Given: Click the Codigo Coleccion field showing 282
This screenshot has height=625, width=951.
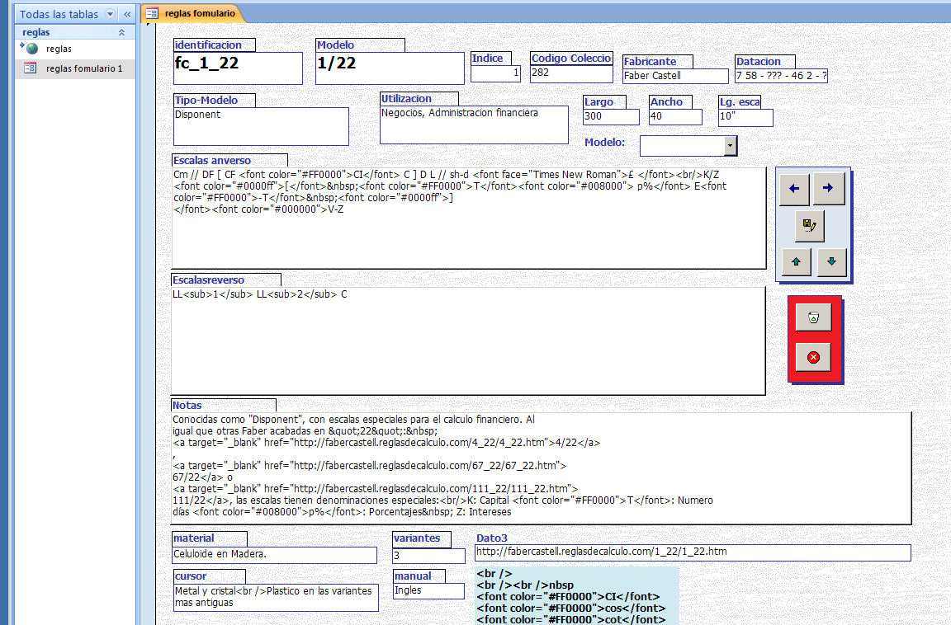Looking at the screenshot, I should pos(570,73).
